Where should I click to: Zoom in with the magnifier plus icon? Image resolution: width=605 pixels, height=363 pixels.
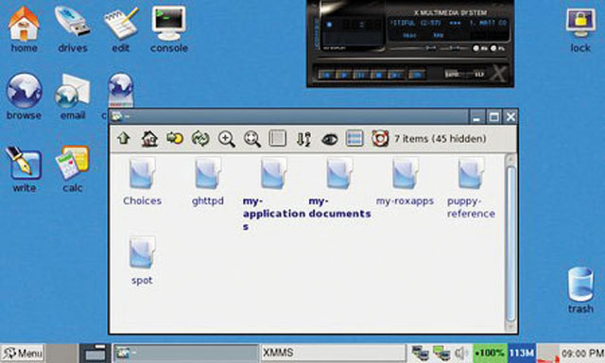(x=227, y=139)
